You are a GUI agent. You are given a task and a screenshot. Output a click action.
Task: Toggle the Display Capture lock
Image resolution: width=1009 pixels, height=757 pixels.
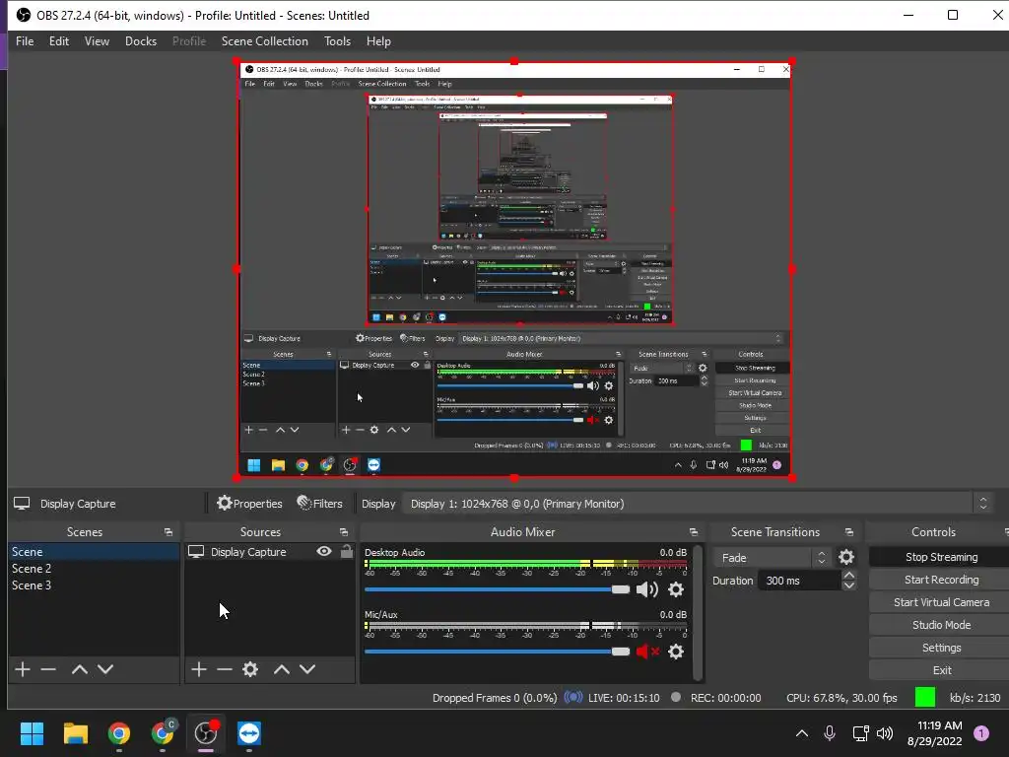pos(347,551)
